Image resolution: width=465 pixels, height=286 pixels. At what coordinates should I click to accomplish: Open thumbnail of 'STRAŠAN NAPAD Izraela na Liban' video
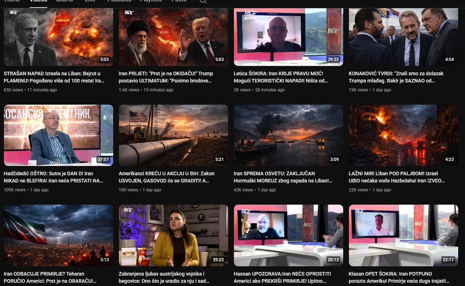(58, 37)
